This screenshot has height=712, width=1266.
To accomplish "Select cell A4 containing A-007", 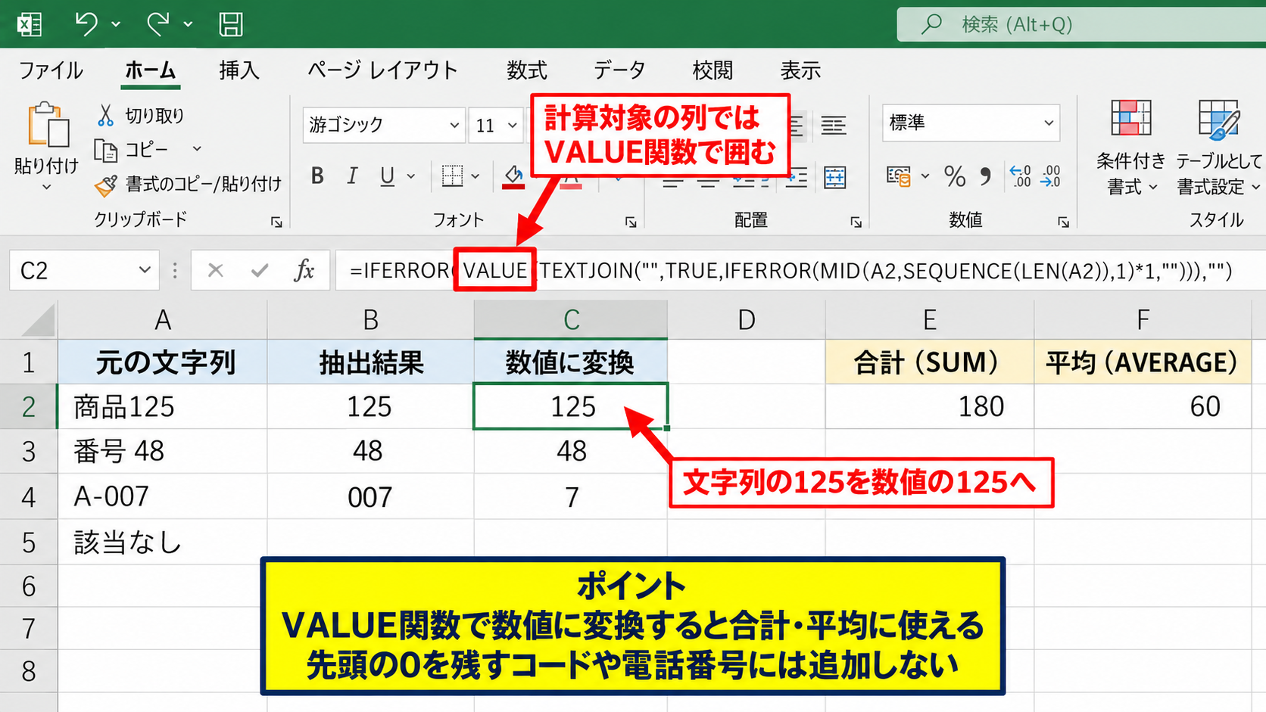I will (162, 496).
